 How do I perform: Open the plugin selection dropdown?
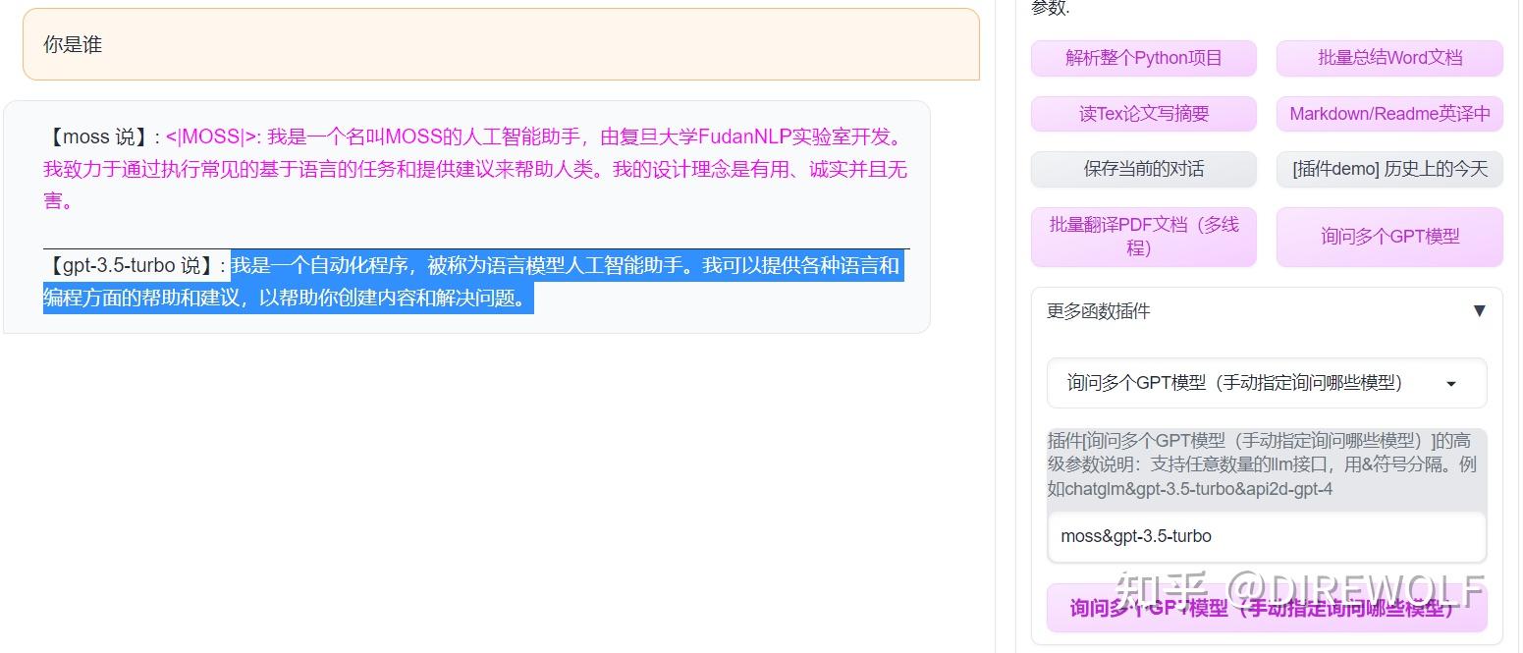point(1267,383)
